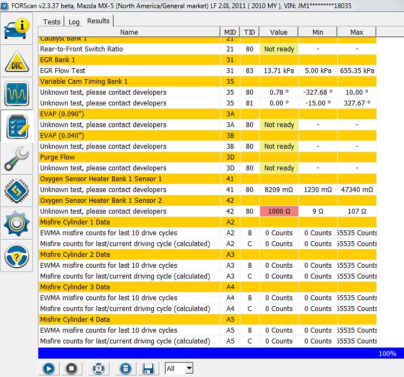Select Oxygen Sensor Heater Bank 1 Sensor 2 header
Image resolution: width=404 pixels, height=377 pixels.
(x=207, y=200)
